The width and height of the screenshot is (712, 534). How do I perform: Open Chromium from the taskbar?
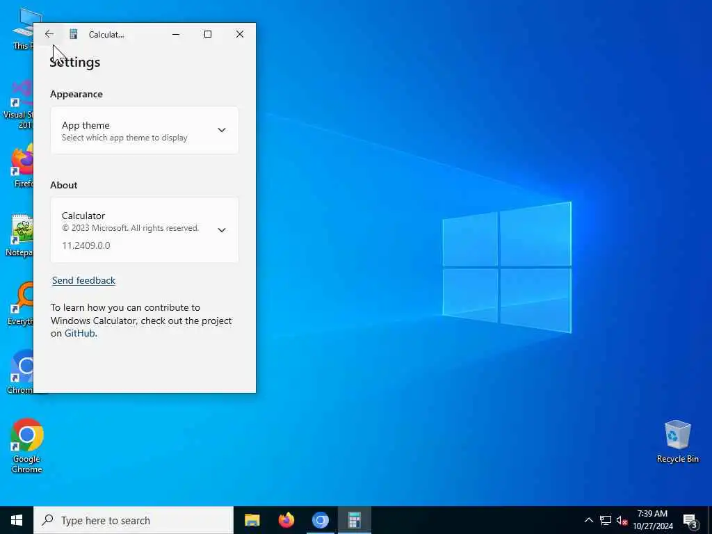click(x=320, y=520)
